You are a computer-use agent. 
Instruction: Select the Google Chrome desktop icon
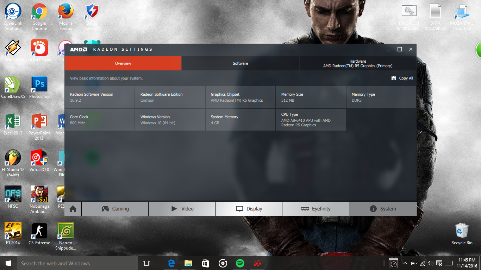coord(39,17)
